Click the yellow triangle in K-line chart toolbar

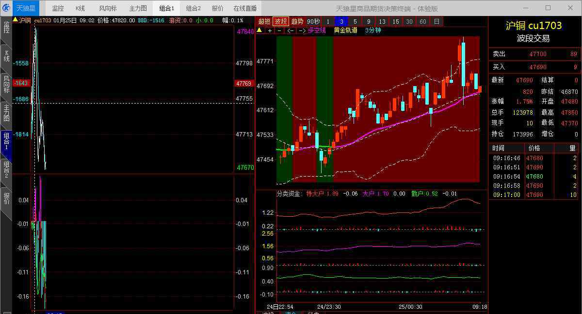pyautogui.click(x=259, y=30)
